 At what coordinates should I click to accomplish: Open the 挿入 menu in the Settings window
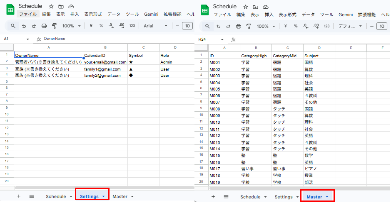tap(75, 14)
